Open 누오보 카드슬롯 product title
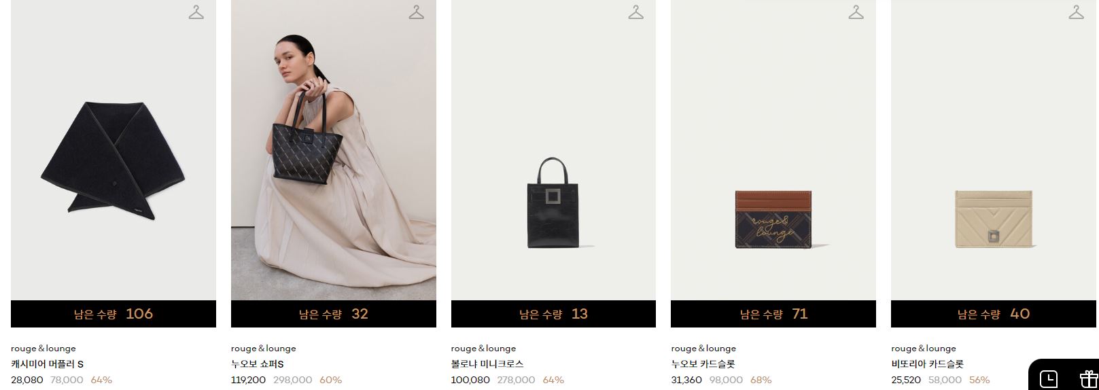1099x390 pixels. [703, 364]
